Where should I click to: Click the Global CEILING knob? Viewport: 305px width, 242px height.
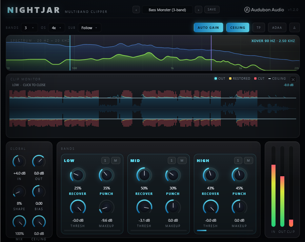click(39, 222)
